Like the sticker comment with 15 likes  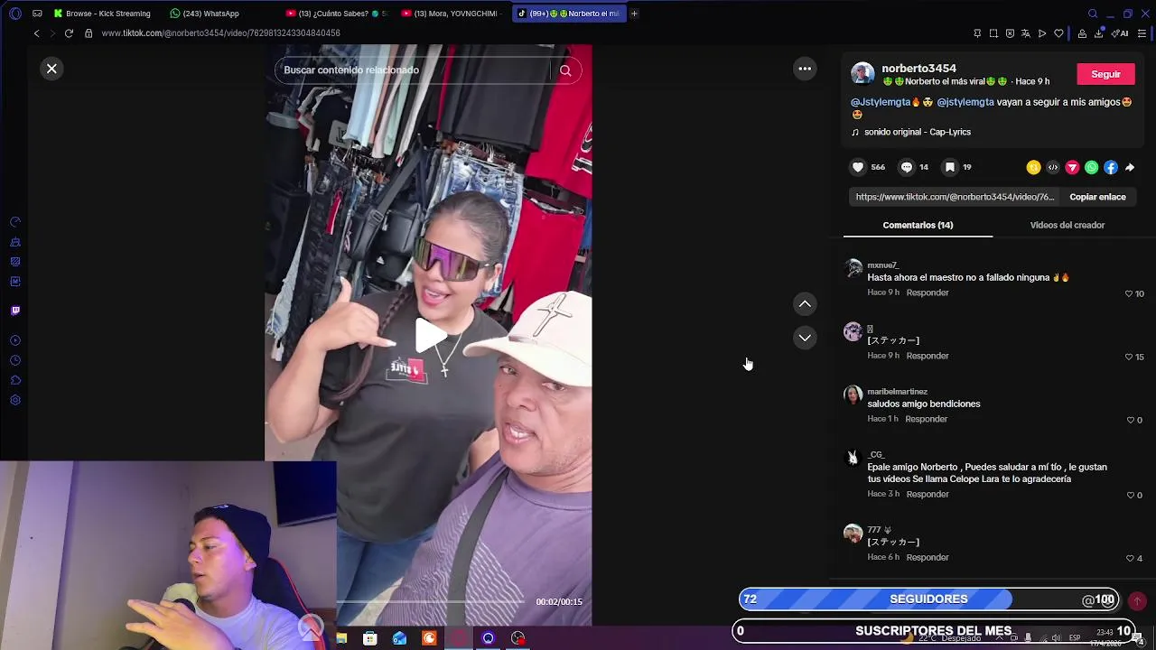1129,357
